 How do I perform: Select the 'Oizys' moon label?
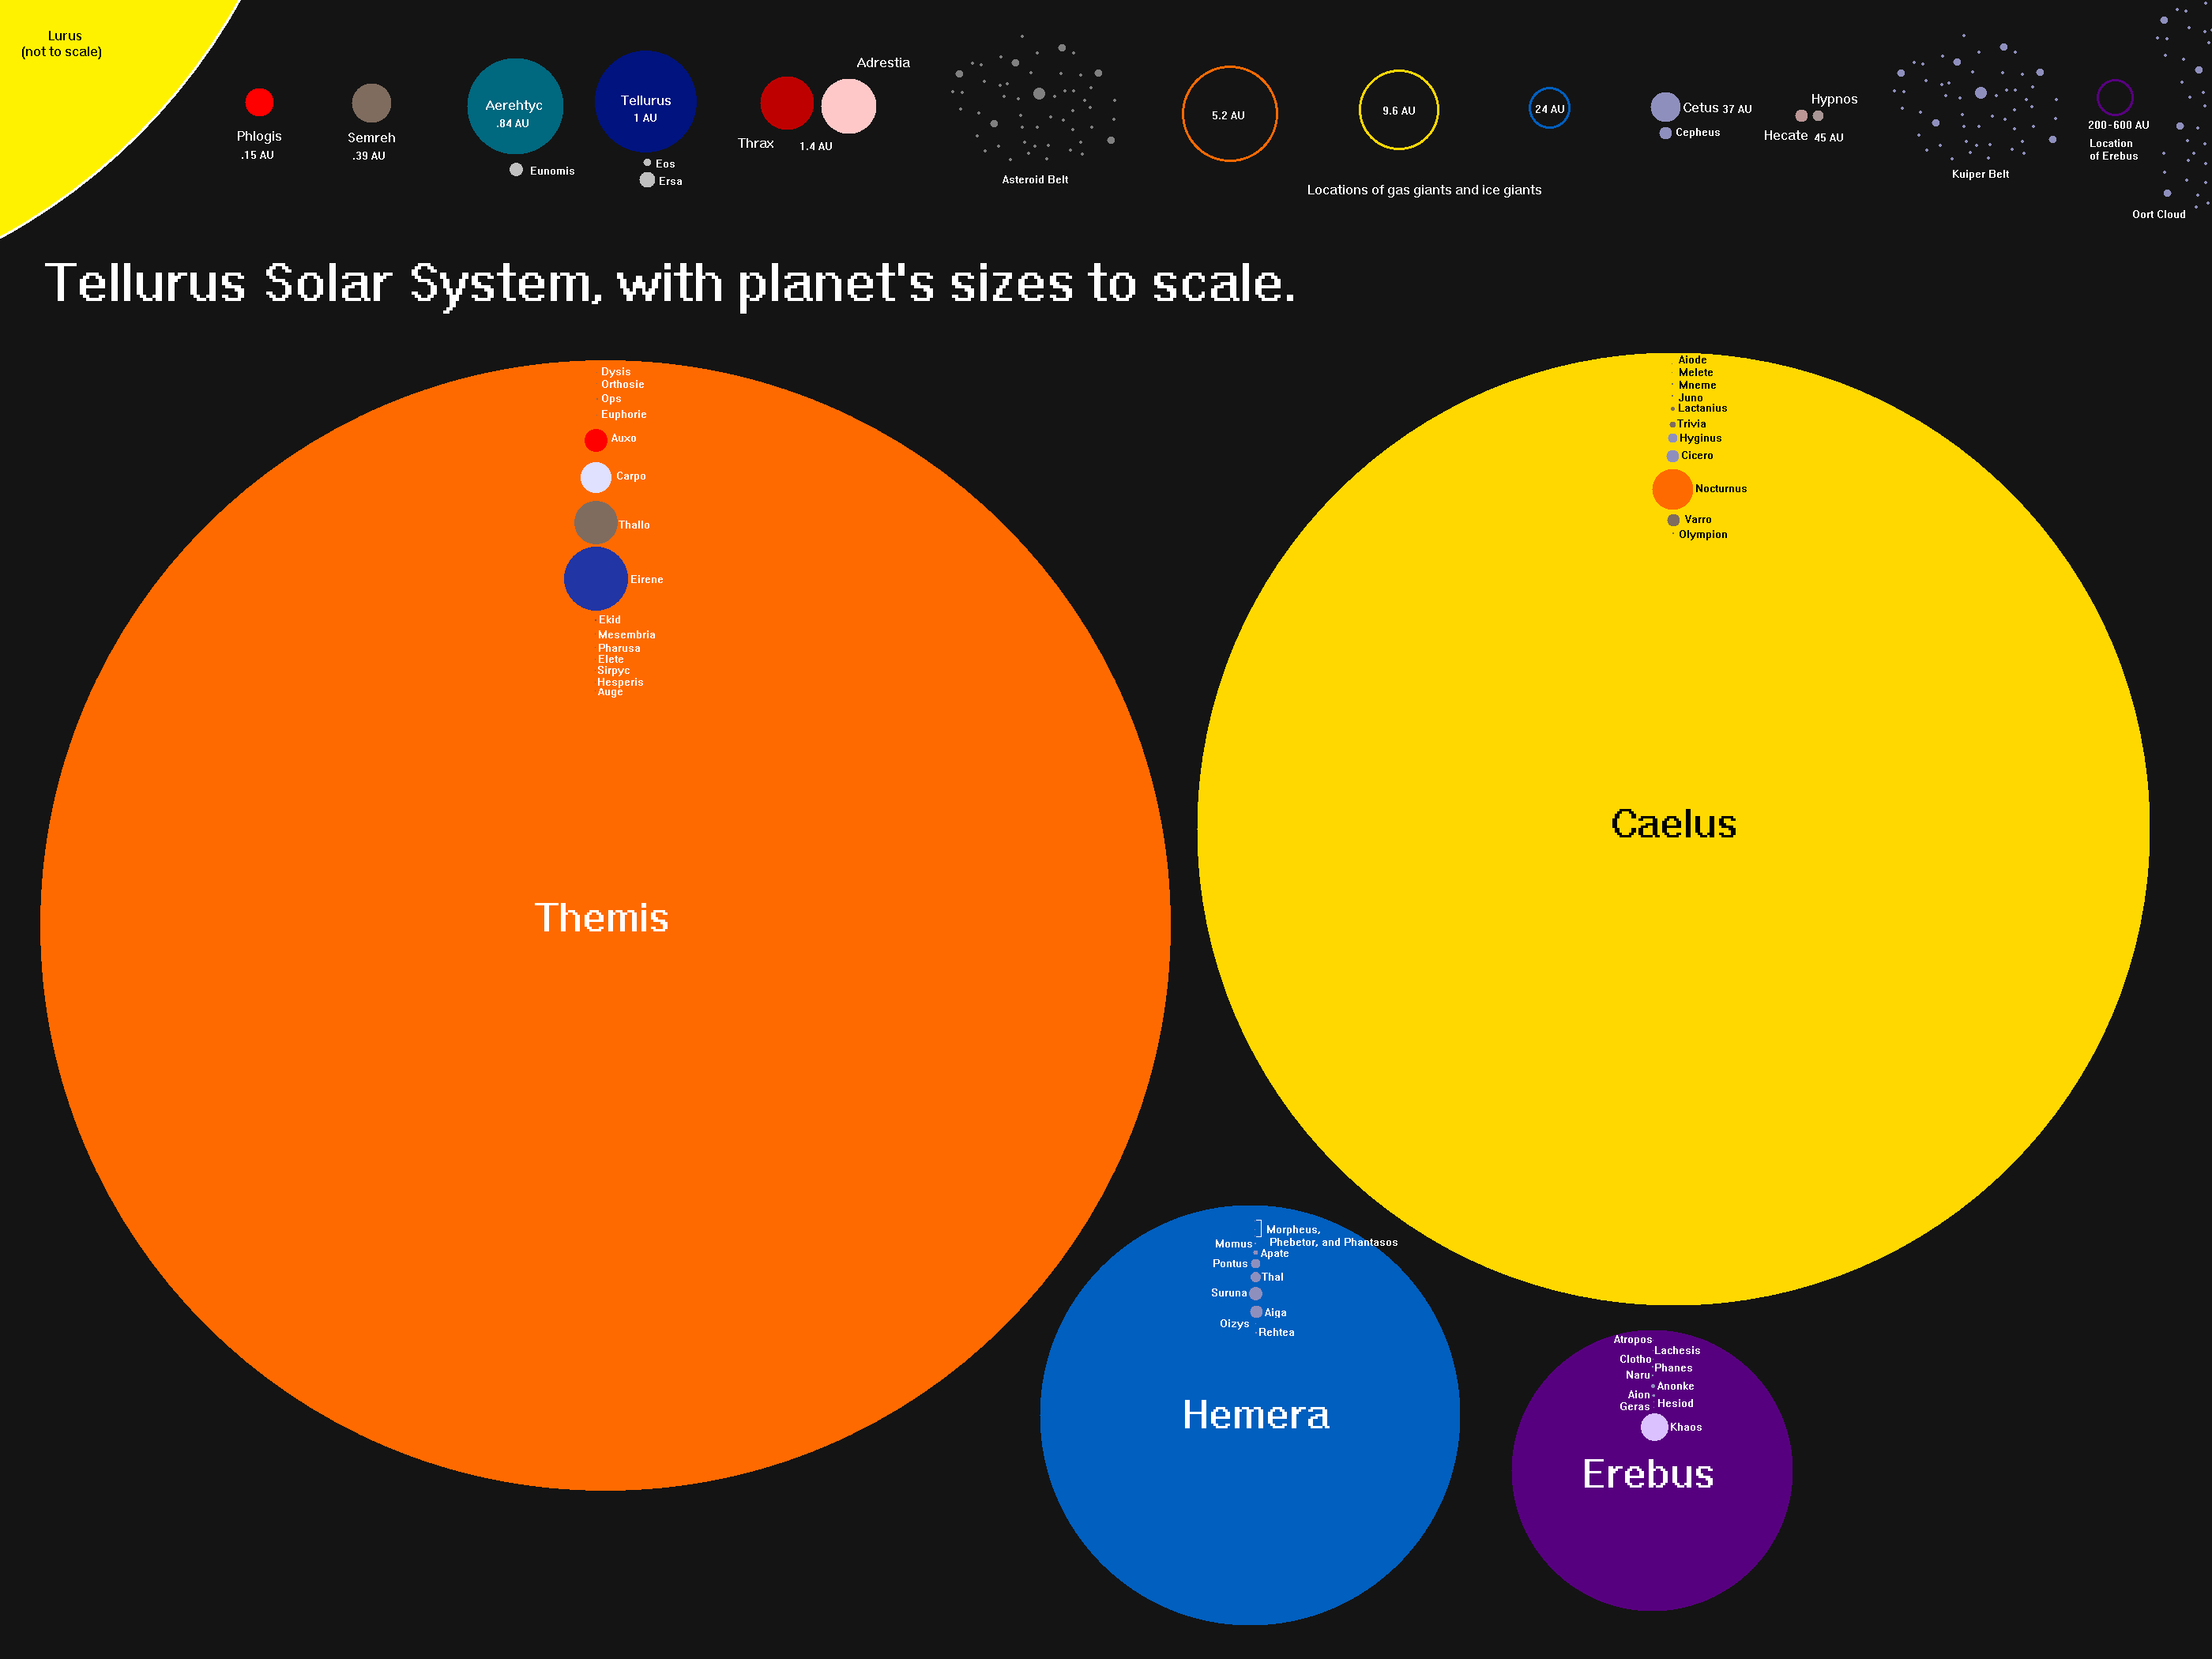click(1234, 1324)
